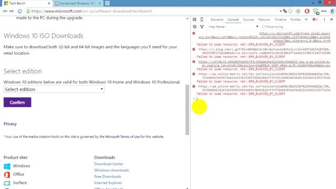Switch to the Network tab

(264, 19)
